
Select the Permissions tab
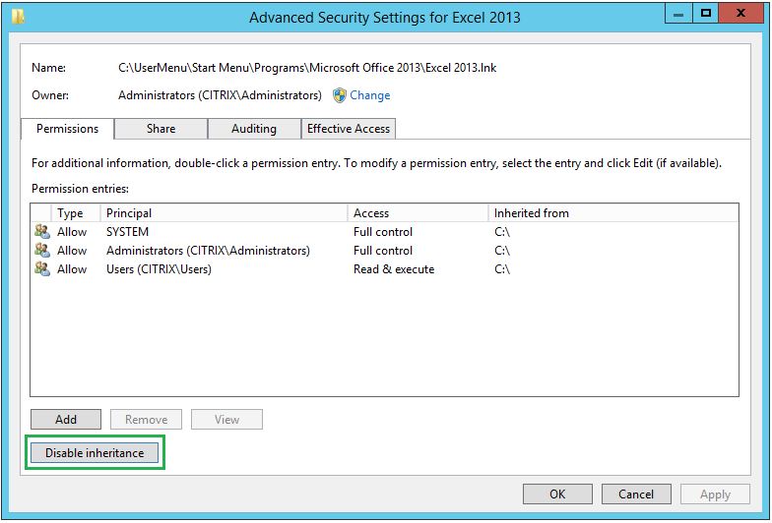(67, 129)
